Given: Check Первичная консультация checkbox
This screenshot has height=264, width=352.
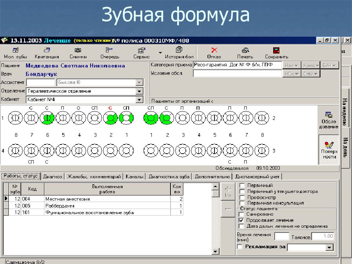Looking at the screenshot, I should [x=242, y=203].
